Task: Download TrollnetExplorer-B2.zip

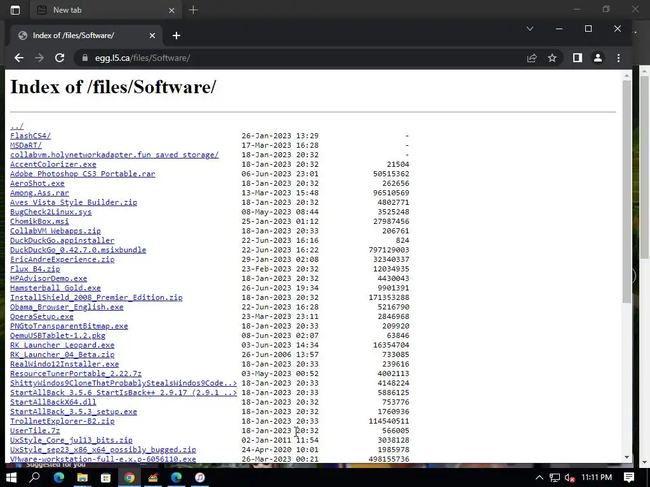Action: pos(62,421)
